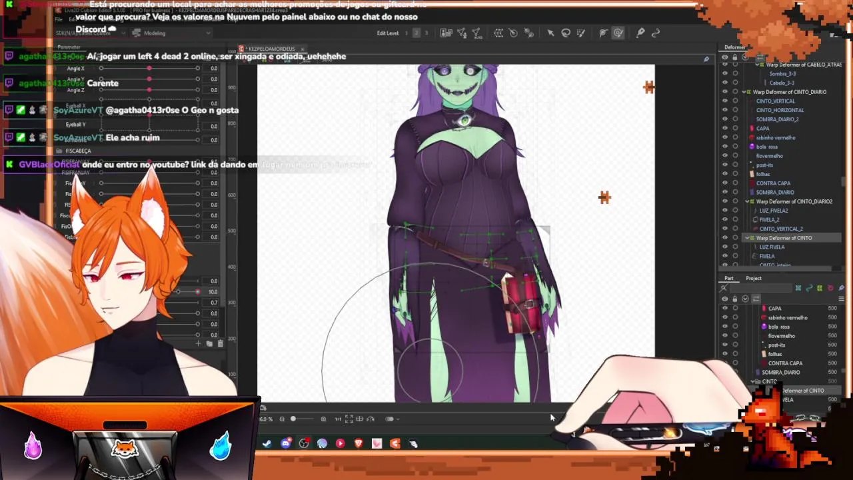853x480 pixels.
Task: Select SOMBRA_DIARIO row in Part panel
Action: pos(780,372)
